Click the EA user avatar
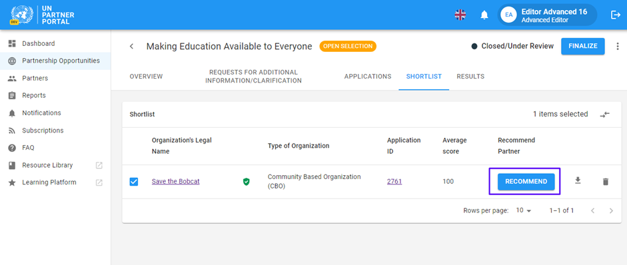 (508, 15)
